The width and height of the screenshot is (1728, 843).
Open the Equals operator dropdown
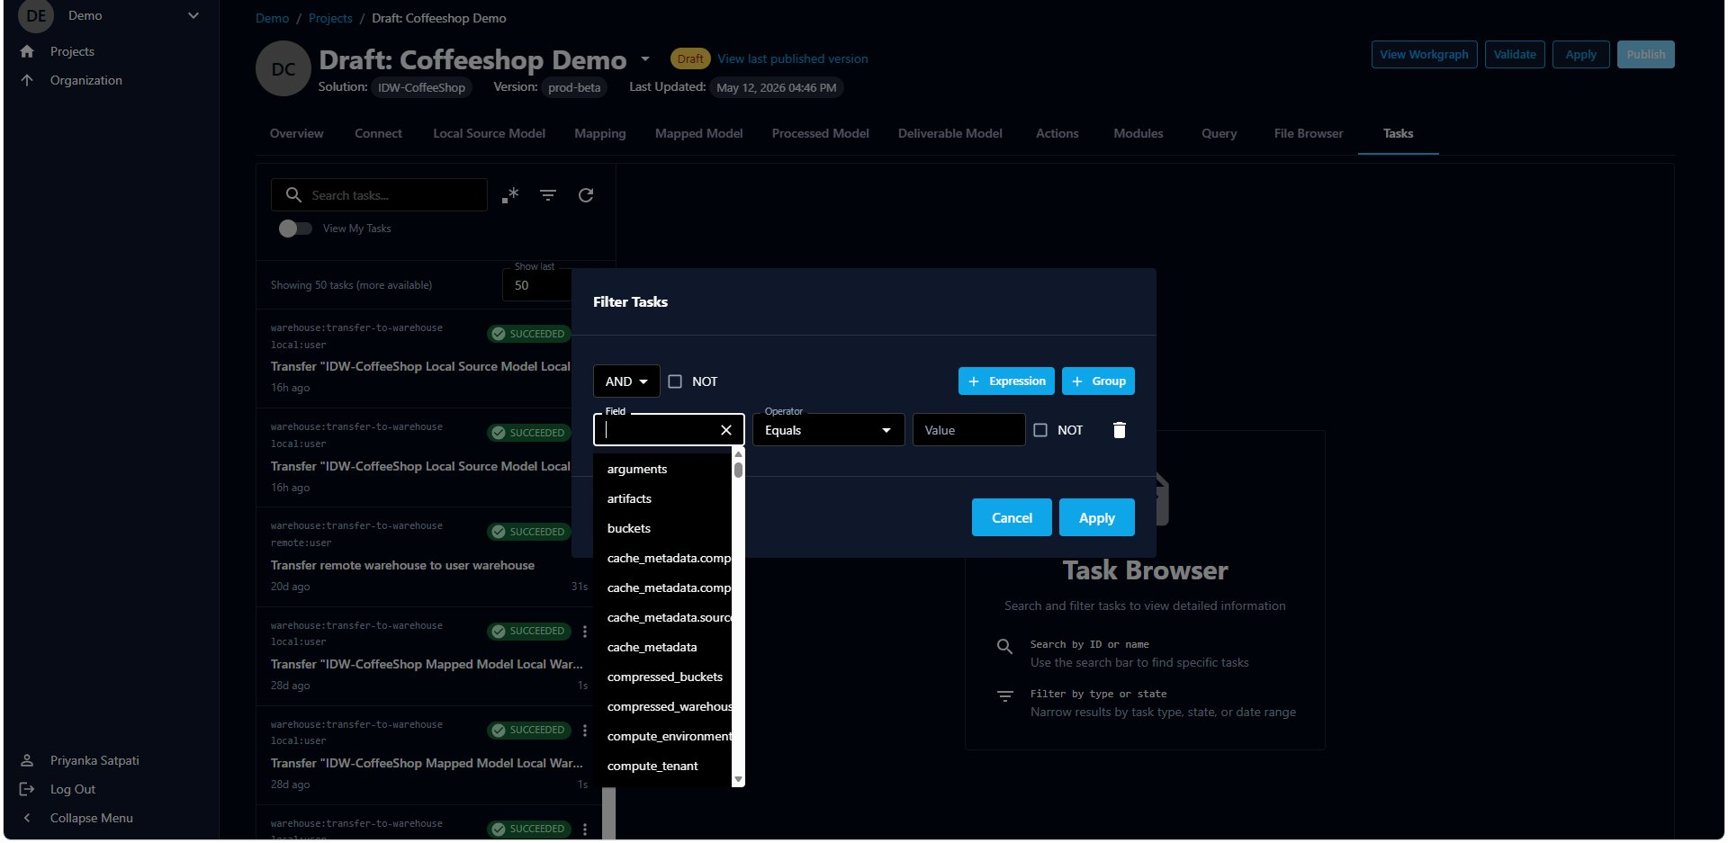tap(828, 430)
